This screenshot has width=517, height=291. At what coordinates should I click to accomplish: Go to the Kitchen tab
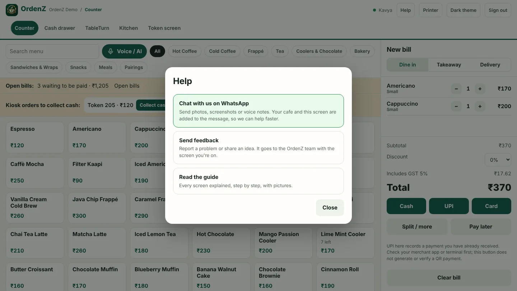[x=129, y=28]
